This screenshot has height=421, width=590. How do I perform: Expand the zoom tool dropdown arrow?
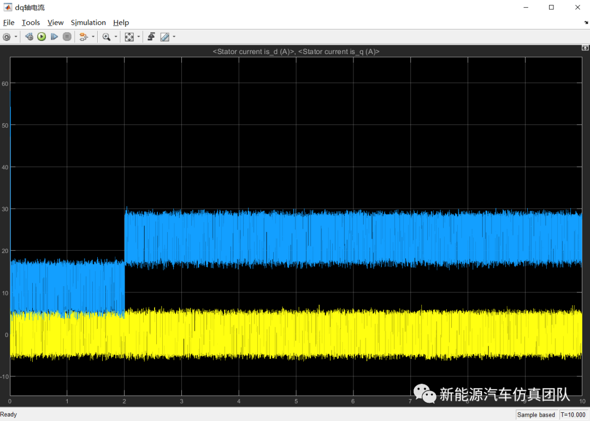pyautogui.click(x=115, y=37)
